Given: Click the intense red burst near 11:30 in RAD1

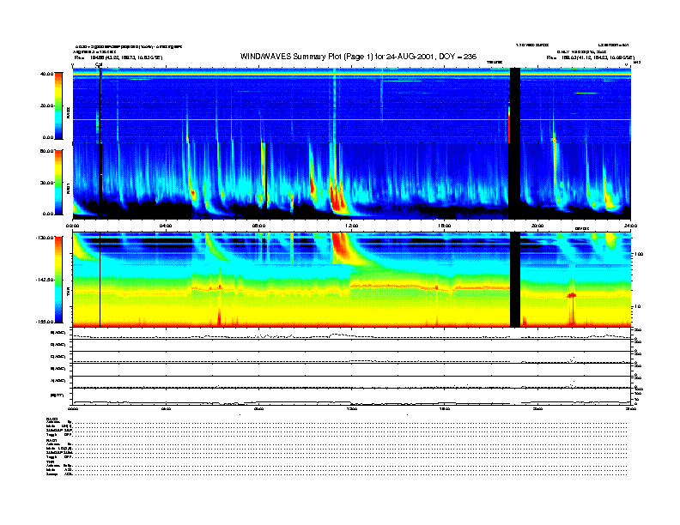Looking at the screenshot, I should pyautogui.click(x=337, y=197).
